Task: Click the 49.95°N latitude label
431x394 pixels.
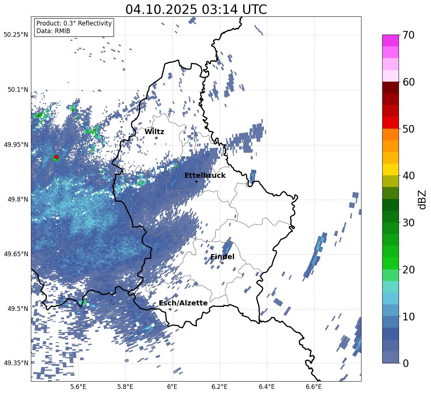Action: (16, 144)
